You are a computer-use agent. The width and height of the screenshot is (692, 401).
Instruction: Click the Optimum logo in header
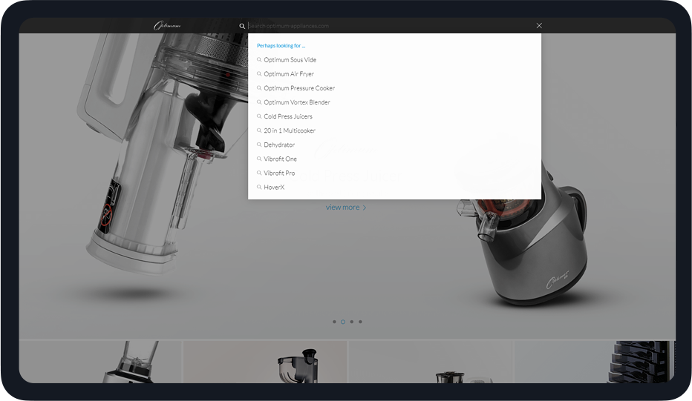[166, 26]
